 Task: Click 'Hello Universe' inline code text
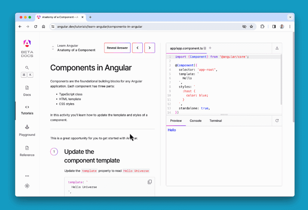[x=136, y=171]
